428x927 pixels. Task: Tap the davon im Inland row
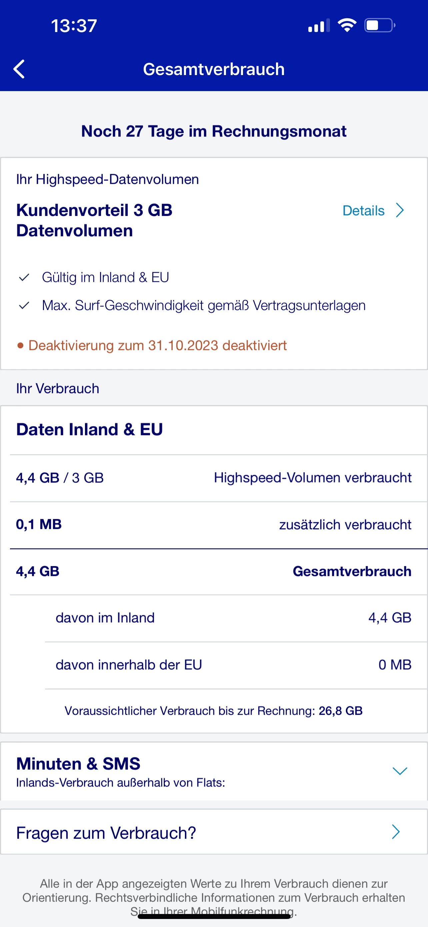[234, 618]
